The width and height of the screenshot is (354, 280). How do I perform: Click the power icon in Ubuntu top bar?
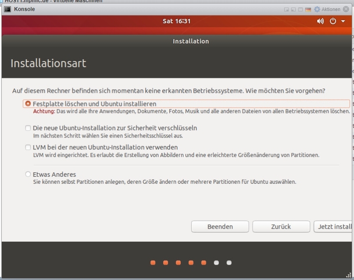tap(333, 21)
